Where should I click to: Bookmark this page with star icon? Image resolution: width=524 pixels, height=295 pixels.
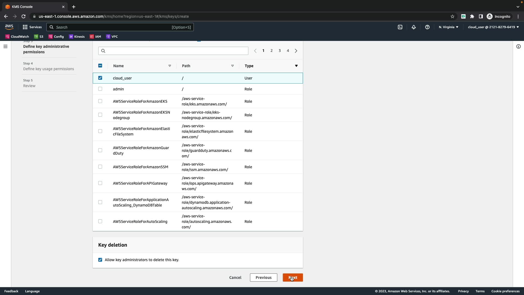click(x=452, y=16)
